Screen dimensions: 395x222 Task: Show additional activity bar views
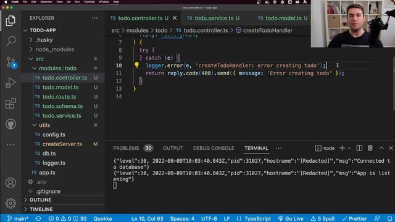click(10, 145)
